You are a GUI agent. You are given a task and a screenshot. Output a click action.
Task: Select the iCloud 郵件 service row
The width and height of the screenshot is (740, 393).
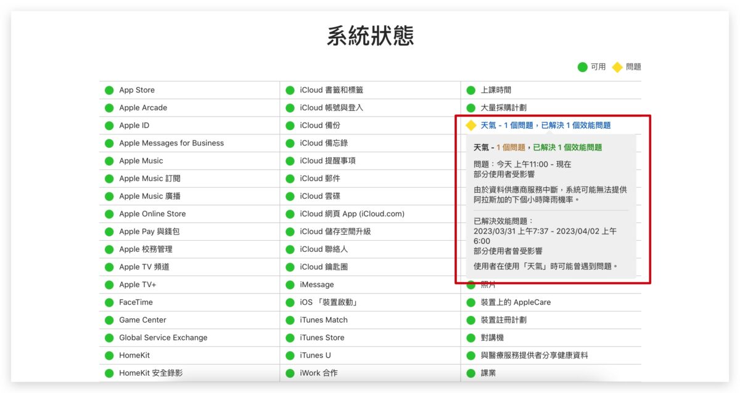[319, 179]
